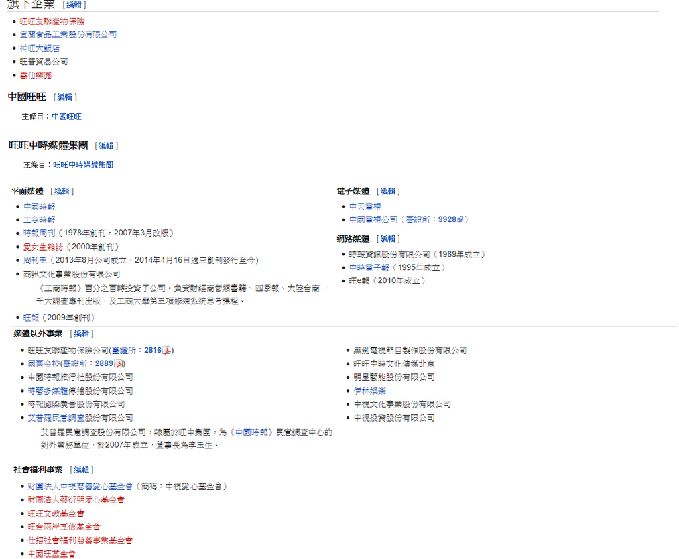Open the PDF icon beside stock code 2889
Image resolution: width=679 pixels, height=559 pixels.
tap(119, 364)
